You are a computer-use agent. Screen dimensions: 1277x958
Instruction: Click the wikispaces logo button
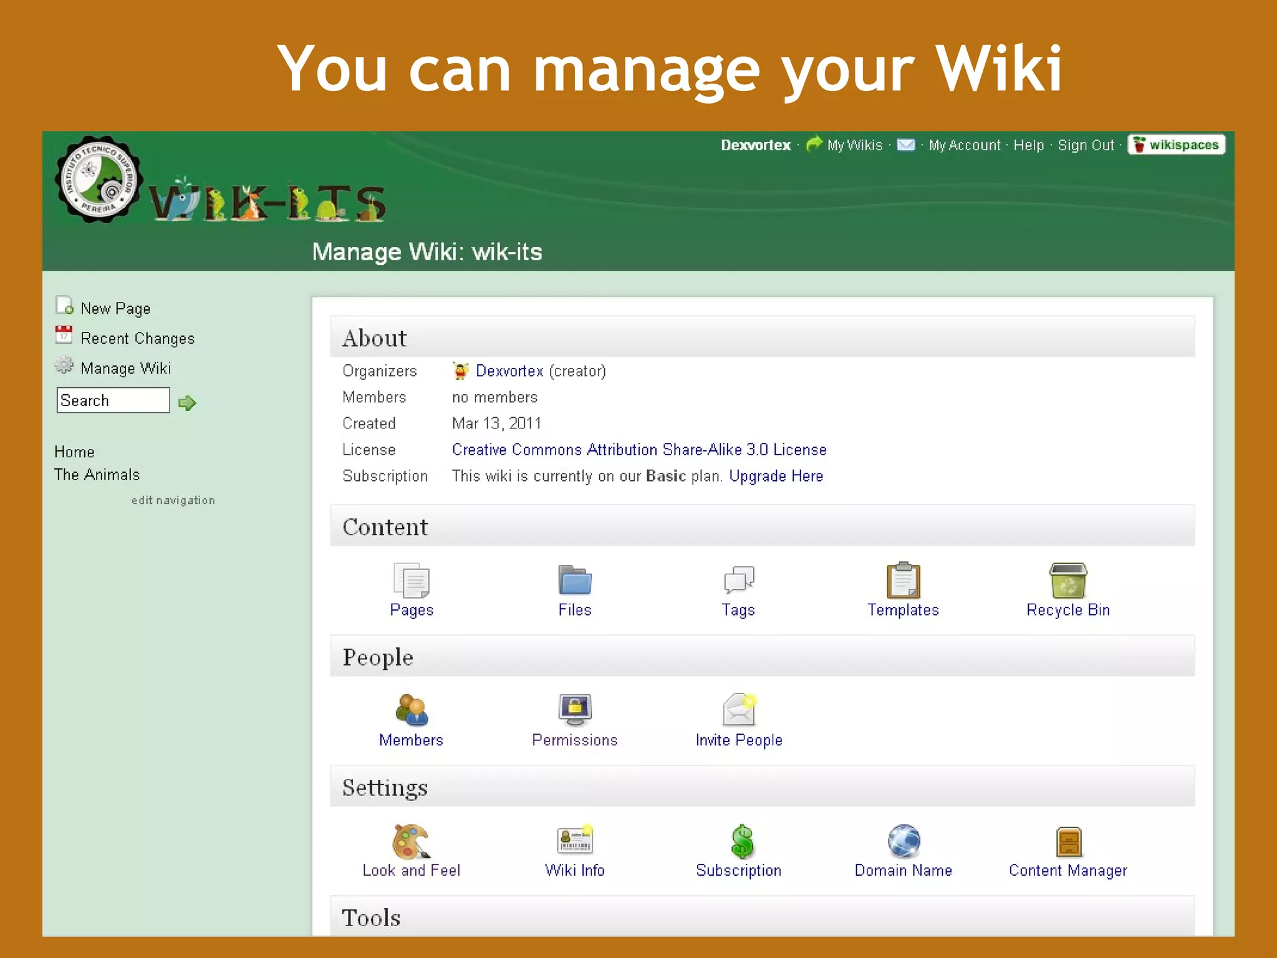tap(1176, 145)
